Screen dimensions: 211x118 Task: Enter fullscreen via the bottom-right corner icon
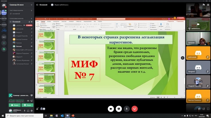[208, 109]
